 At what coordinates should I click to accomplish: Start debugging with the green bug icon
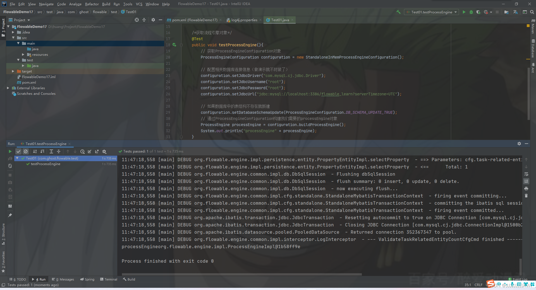pyautogui.click(x=471, y=12)
